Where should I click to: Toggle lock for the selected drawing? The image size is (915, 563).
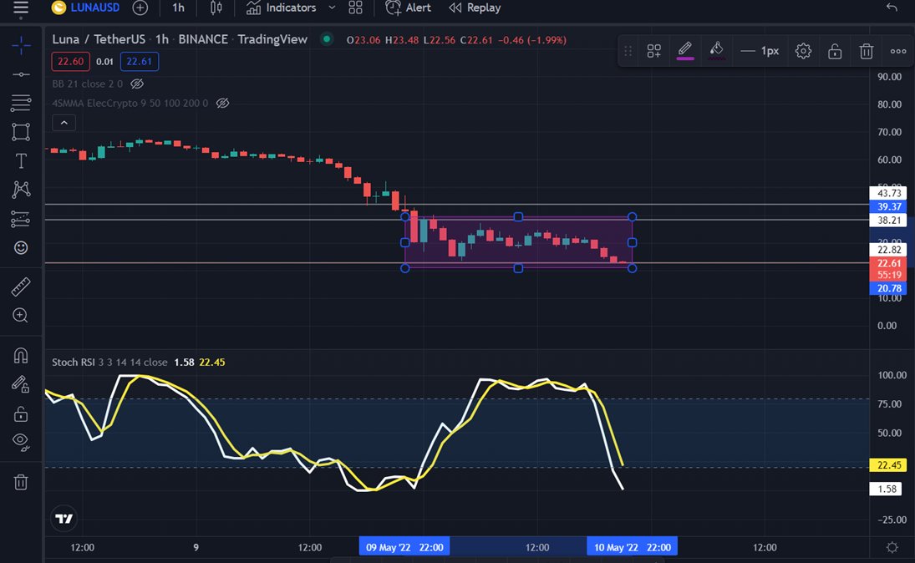(835, 51)
